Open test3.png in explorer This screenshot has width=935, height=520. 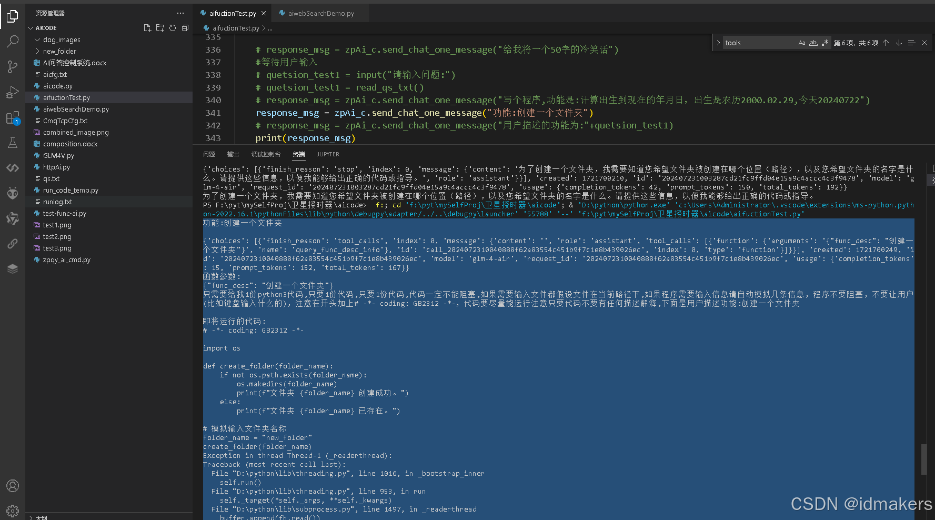click(57, 248)
